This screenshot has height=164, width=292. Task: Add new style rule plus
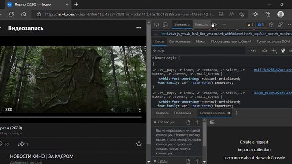point(274,51)
